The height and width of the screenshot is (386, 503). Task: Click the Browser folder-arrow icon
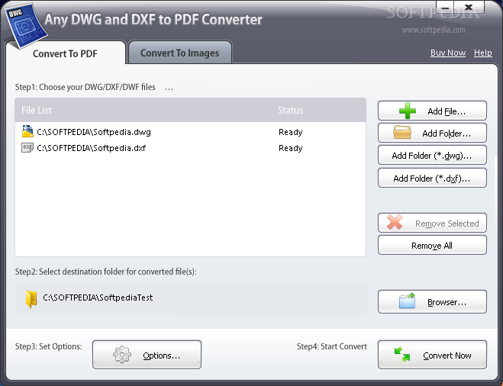pos(407,301)
